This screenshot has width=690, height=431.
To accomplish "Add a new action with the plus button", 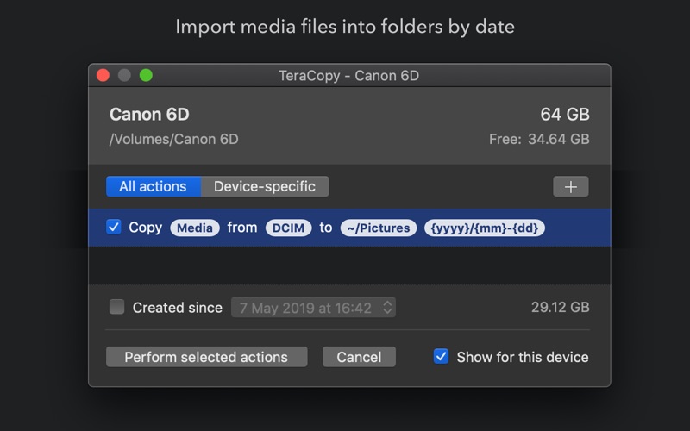I will coord(570,186).
